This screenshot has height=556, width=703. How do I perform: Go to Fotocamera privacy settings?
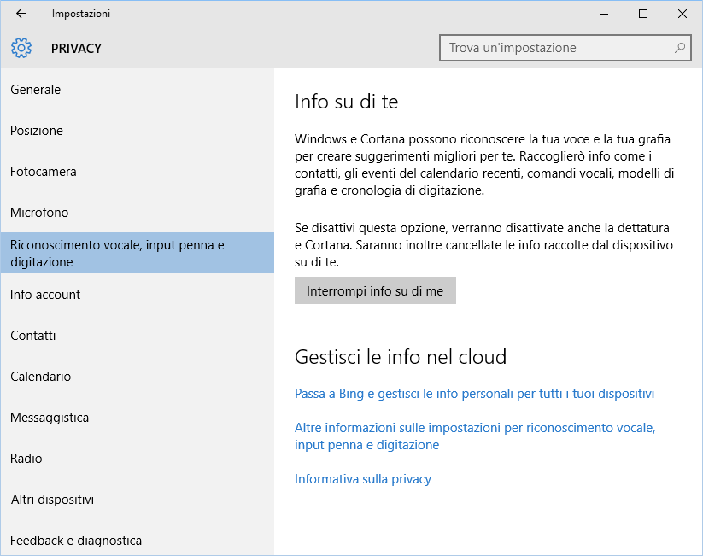(138, 172)
